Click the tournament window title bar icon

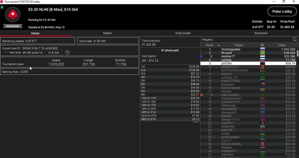point(2,2)
